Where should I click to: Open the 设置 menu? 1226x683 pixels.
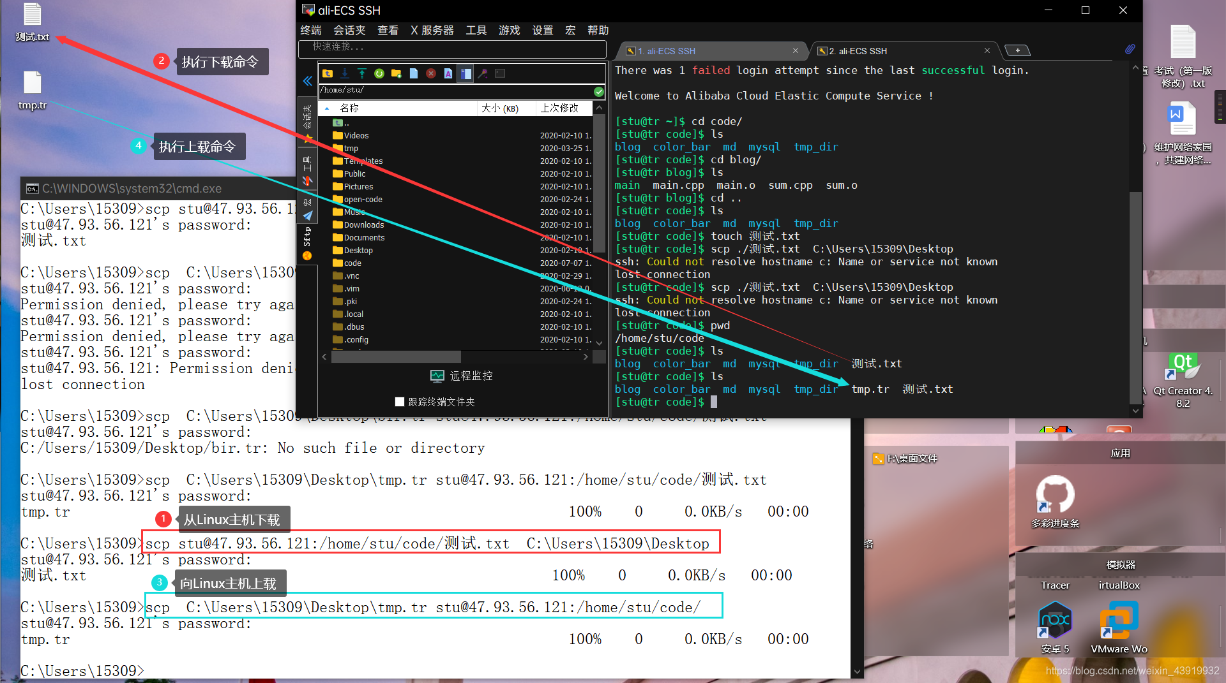coord(543,30)
